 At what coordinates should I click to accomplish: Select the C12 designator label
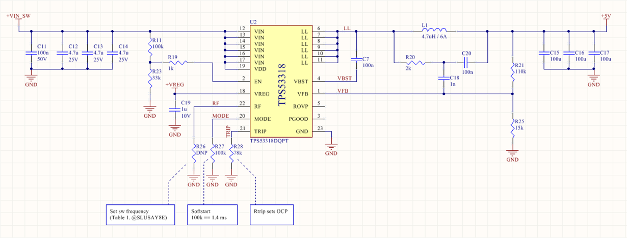click(73, 46)
